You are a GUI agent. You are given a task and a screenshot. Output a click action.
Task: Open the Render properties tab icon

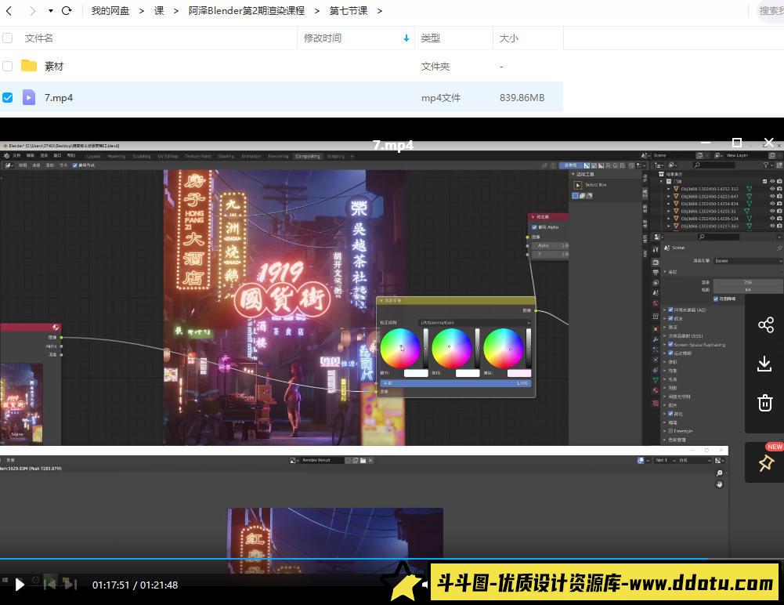pyautogui.click(x=656, y=263)
